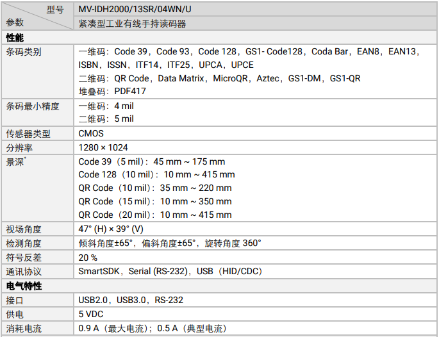
Task: Click the 紧凑型工业有线手持读码器 description cell
Action: [x=133, y=24]
